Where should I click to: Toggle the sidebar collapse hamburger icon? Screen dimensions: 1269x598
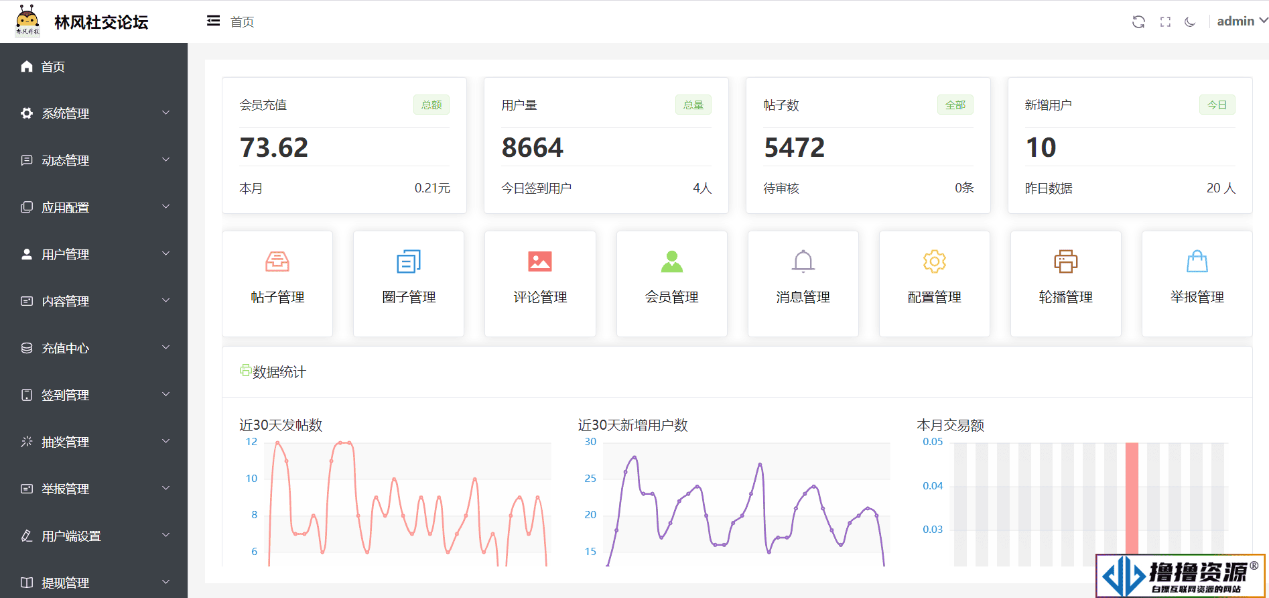coord(213,21)
